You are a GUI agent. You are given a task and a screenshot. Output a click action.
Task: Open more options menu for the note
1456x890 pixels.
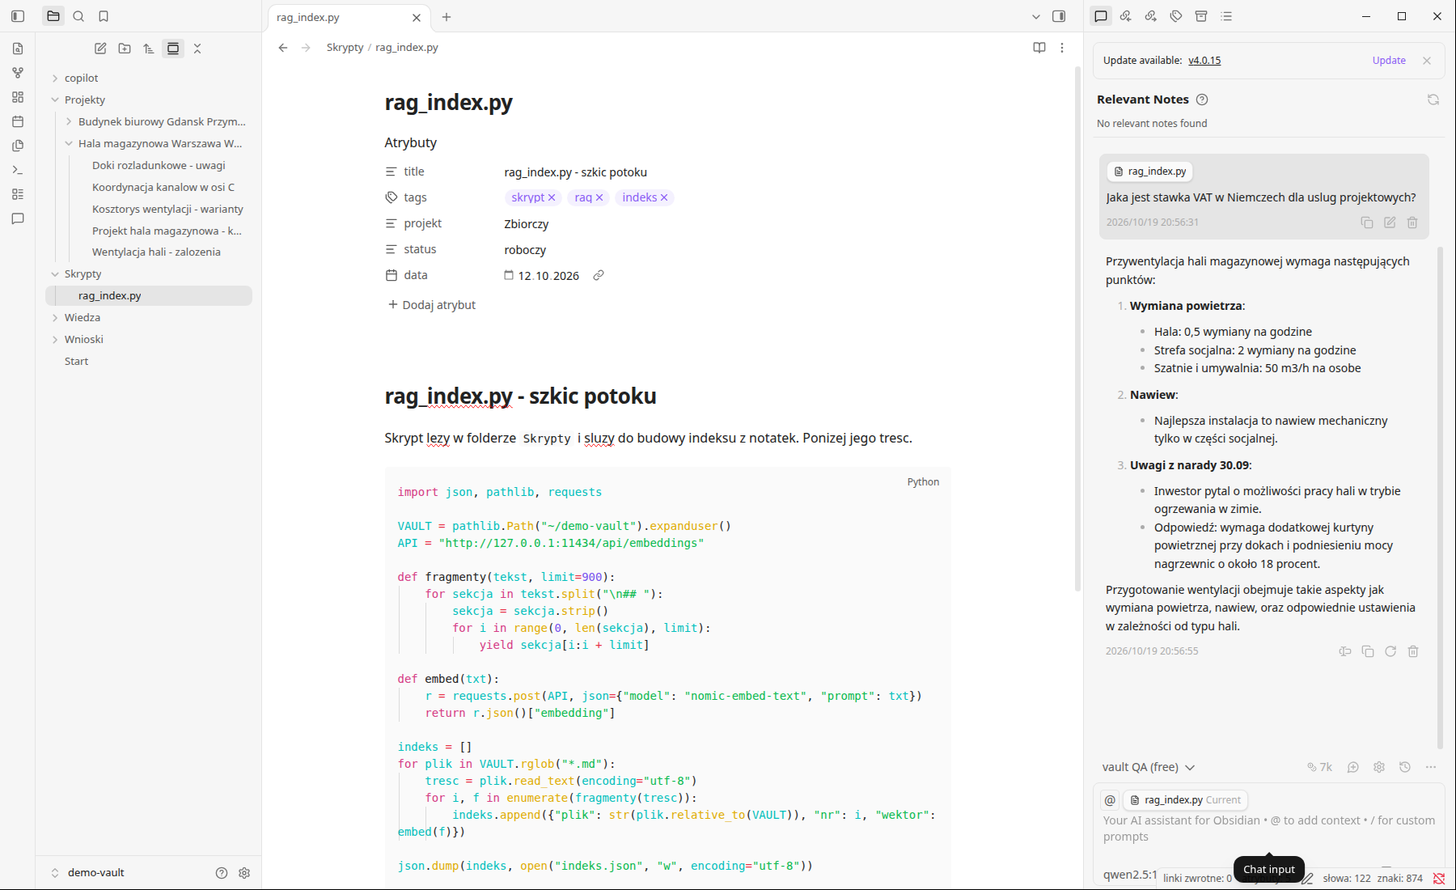[1062, 48]
